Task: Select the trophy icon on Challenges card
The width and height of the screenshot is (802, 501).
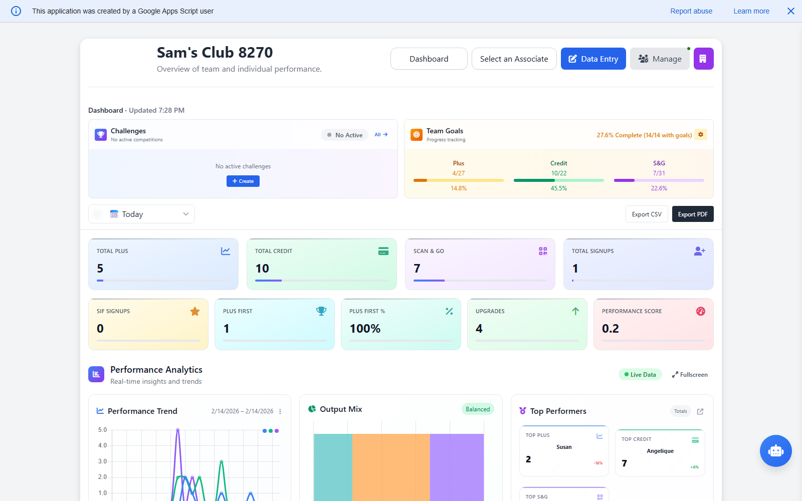Action: pyautogui.click(x=100, y=134)
